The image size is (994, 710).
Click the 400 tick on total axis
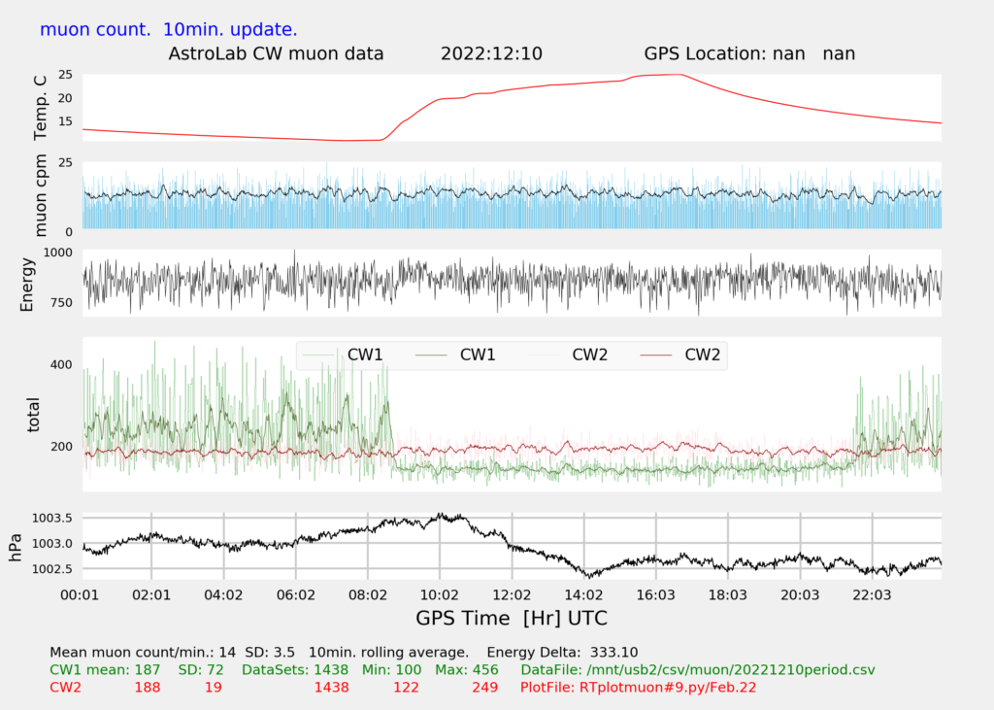(x=60, y=364)
